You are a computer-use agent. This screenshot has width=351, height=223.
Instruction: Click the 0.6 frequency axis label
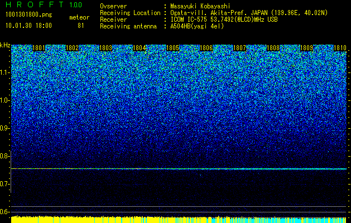point(4,212)
